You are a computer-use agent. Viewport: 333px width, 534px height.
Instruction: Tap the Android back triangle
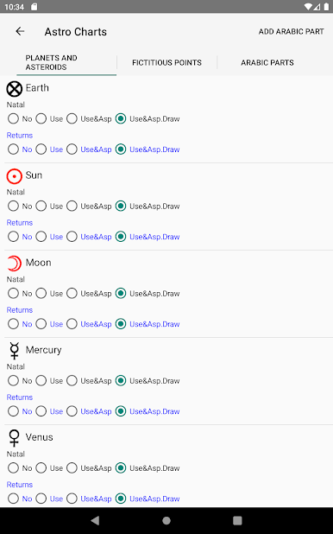(95, 520)
